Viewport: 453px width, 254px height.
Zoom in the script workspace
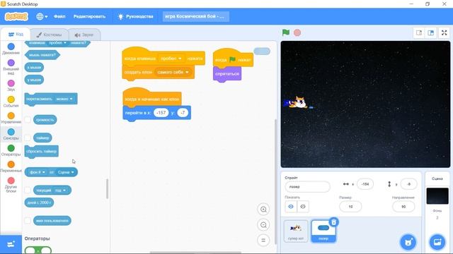(263, 209)
